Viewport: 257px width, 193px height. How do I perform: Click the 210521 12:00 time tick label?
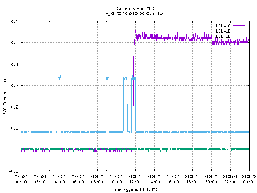coord(135,179)
